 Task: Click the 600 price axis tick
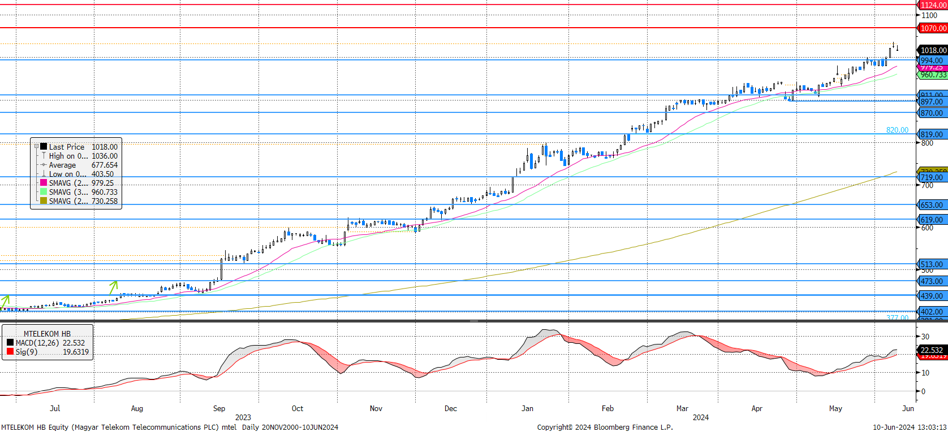pos(928,228)
